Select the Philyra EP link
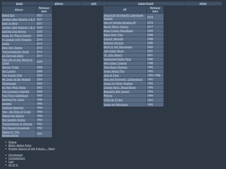The width and height of the screenshot is (226, 169). pos(108,96)
